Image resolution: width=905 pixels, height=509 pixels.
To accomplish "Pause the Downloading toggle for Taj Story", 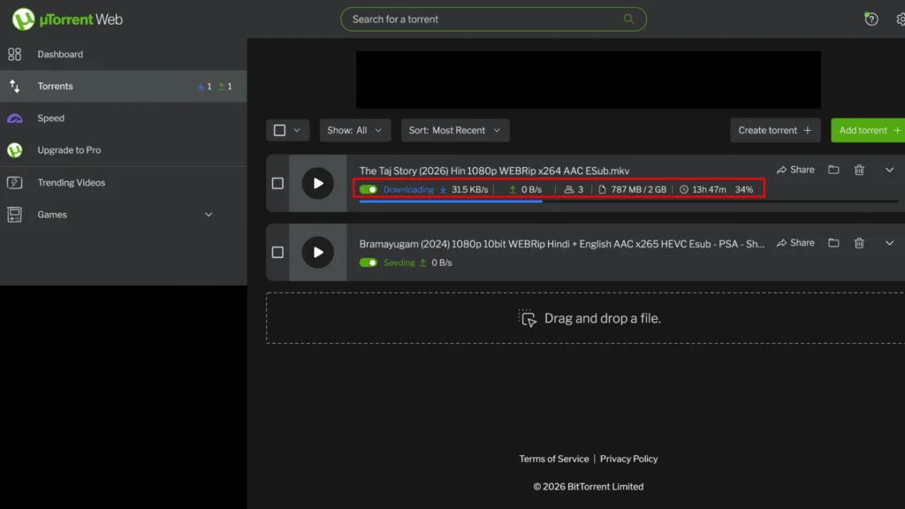I will click(369, 189).
